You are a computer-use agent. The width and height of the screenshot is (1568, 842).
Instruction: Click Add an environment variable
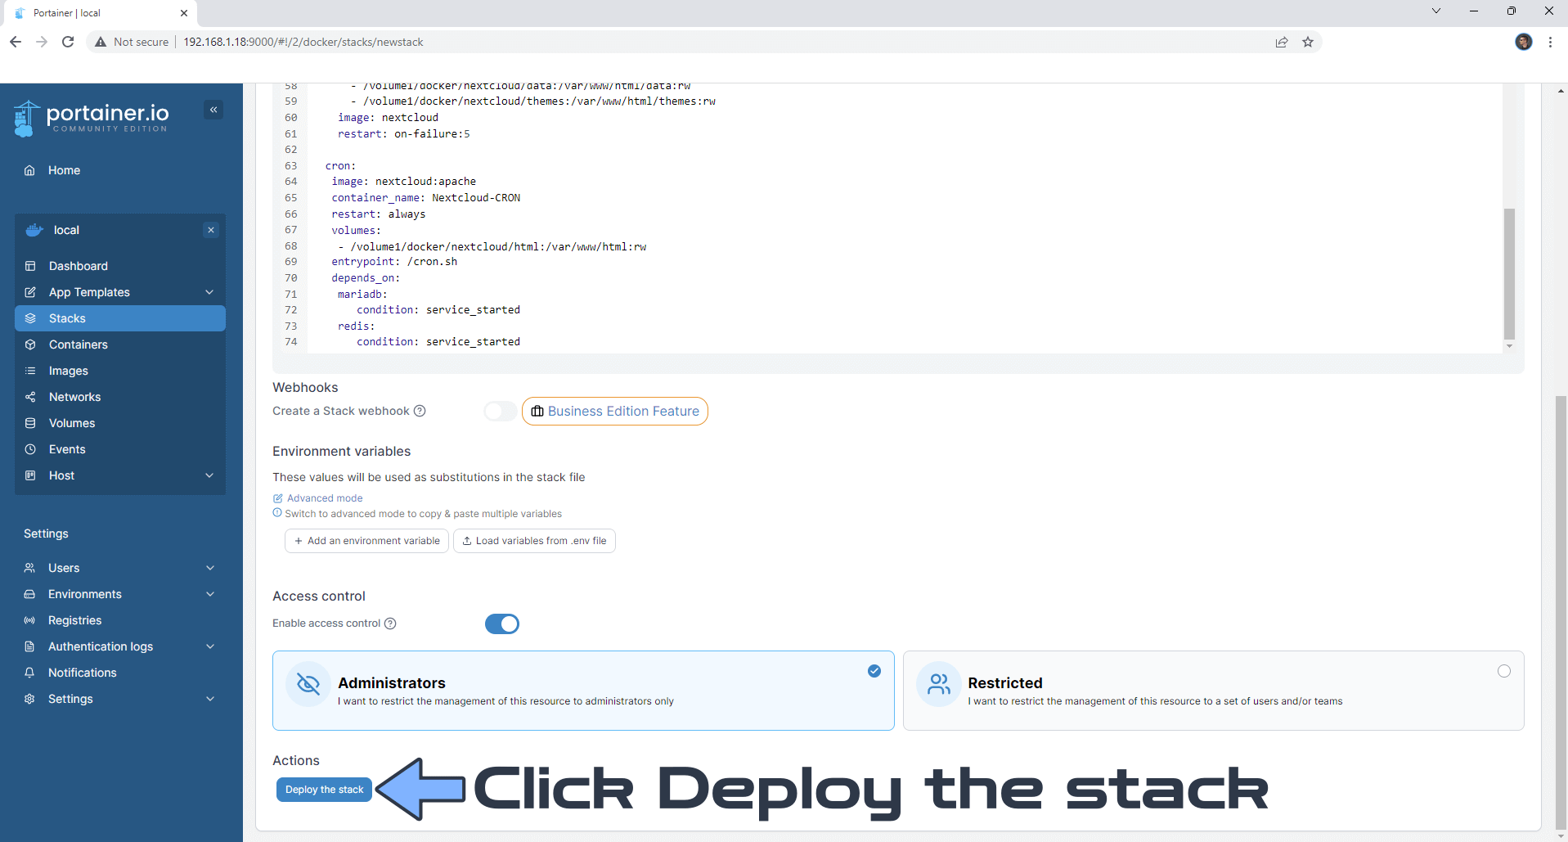pos(366,540)
